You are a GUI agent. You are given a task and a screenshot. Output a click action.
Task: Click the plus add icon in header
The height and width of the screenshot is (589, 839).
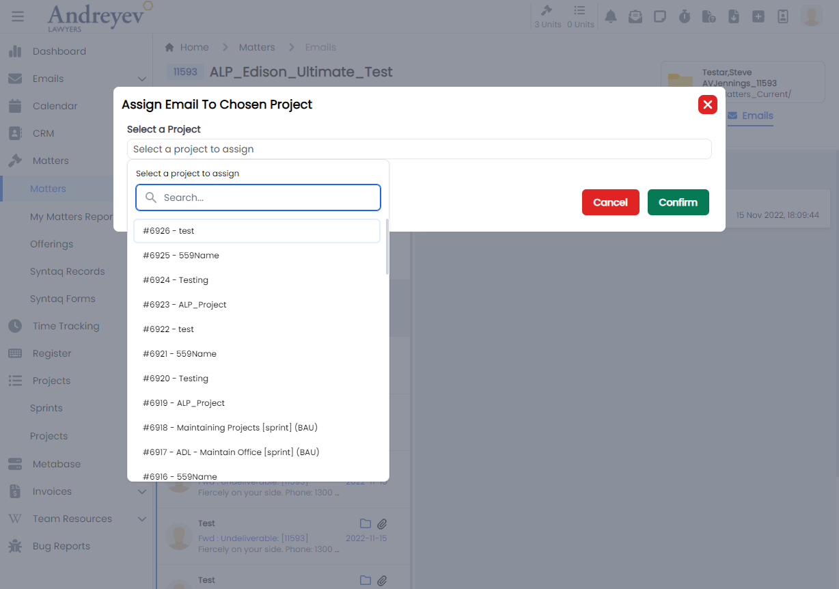coord(758,16)
